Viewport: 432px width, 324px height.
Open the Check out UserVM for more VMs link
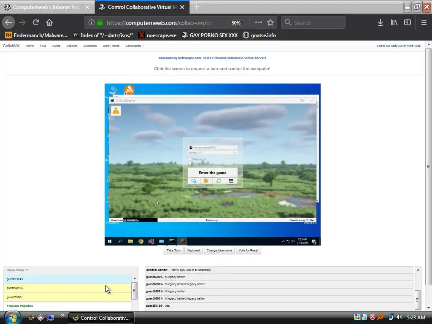pyautogui.click(x=399, y=46)
